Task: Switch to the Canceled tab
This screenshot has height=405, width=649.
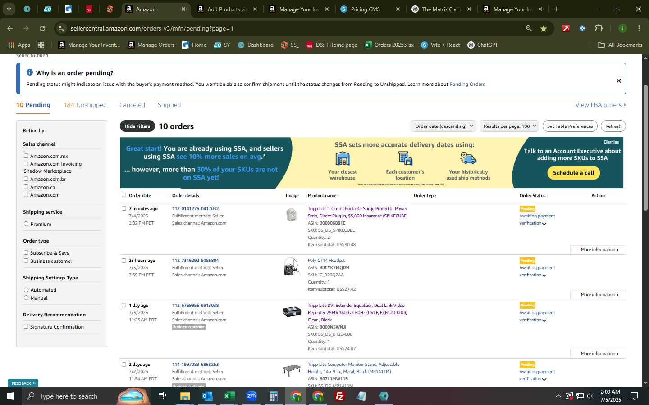Action: 132,105
